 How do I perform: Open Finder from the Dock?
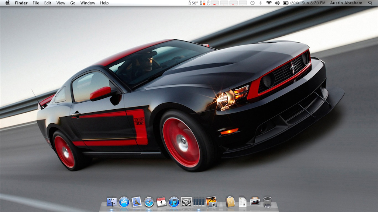pos(111,202)
